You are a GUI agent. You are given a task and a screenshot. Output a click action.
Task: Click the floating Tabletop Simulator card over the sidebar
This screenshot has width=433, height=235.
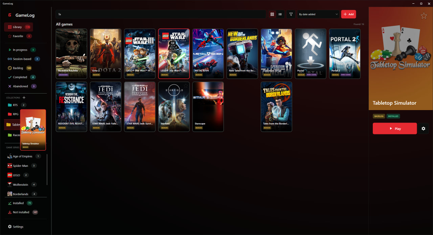point(33,130)
